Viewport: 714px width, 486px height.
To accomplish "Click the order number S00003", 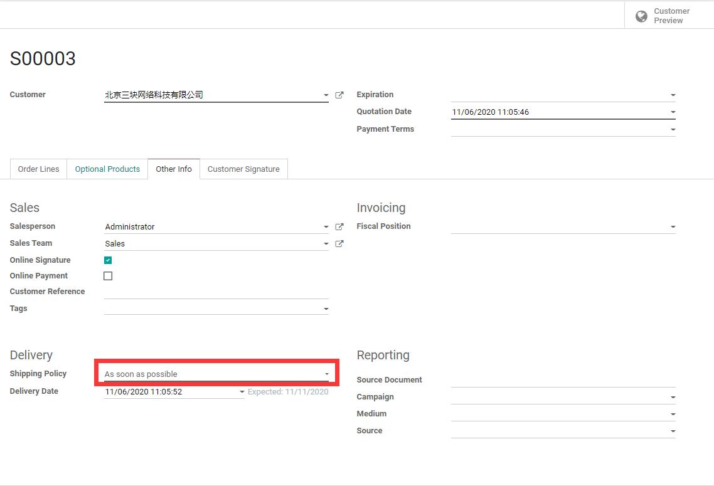I will (43, 59).
